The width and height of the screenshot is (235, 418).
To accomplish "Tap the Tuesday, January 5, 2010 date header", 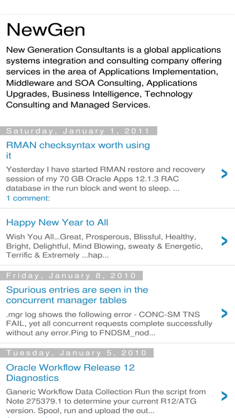I will coord(76,353).
